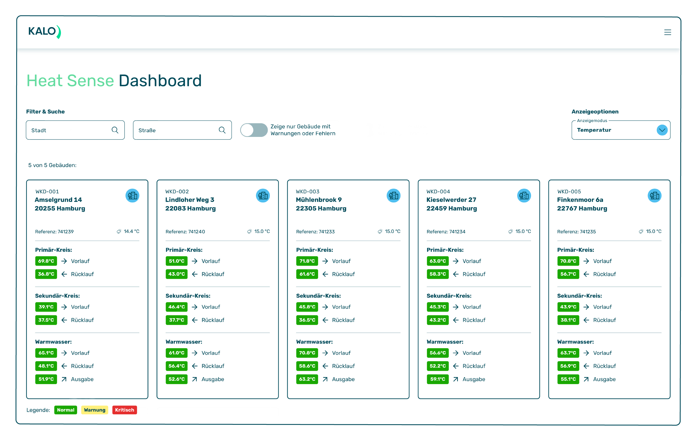Viewport: 697px width, 441px height.
Task: Click building icon on WKD-003 card
Action: tap(393, 196)
